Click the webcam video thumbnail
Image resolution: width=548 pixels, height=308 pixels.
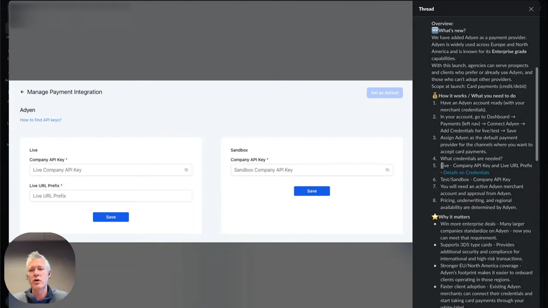(40, 267)
